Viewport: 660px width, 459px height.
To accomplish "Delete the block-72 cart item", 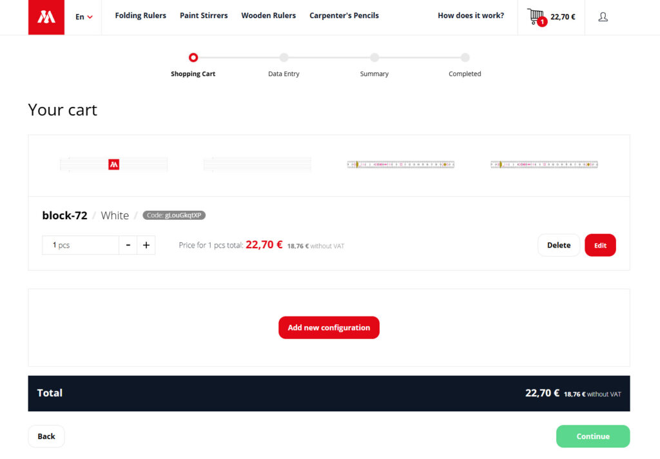I will pyautogui.click(x=559, y=245).
